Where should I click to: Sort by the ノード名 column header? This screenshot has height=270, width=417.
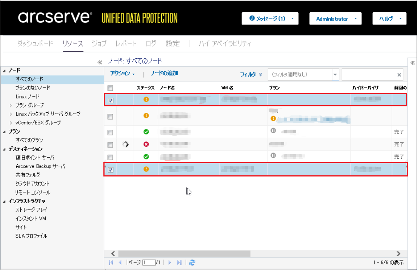(167, 88)
